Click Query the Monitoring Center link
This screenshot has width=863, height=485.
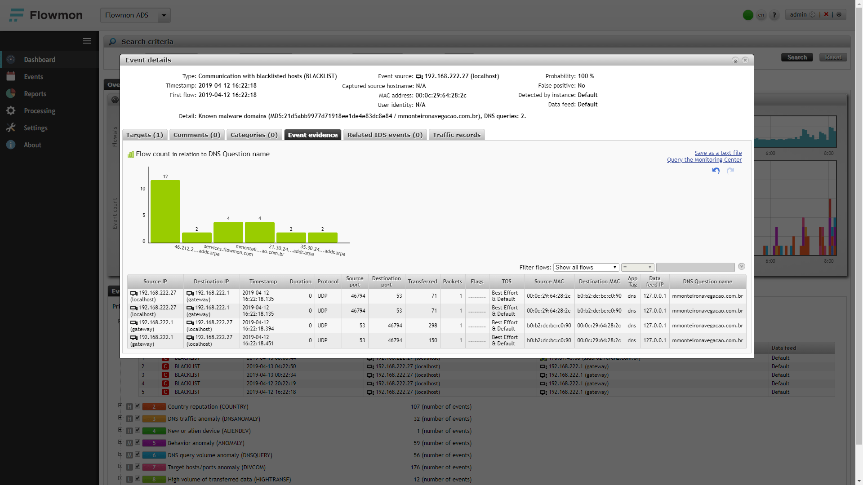pos(704,160)
